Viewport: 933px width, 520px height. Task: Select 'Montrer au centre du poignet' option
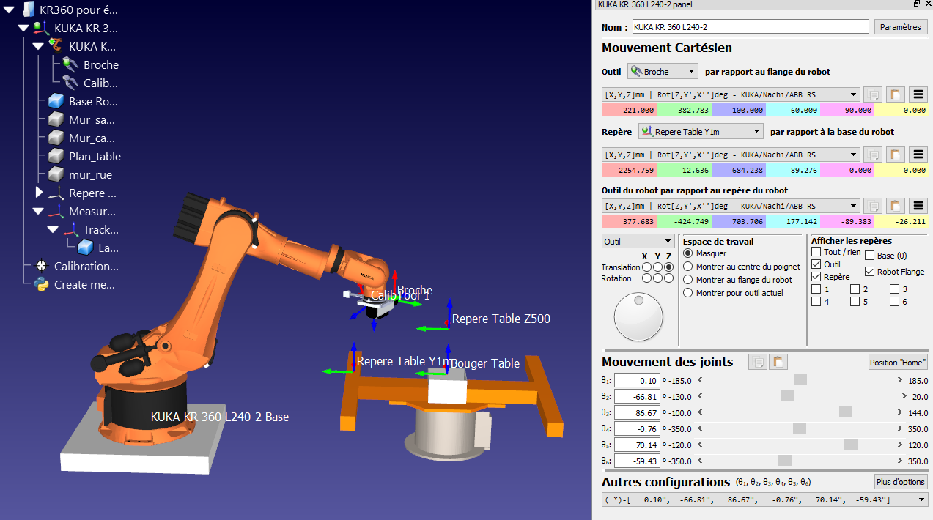(687, 267)
